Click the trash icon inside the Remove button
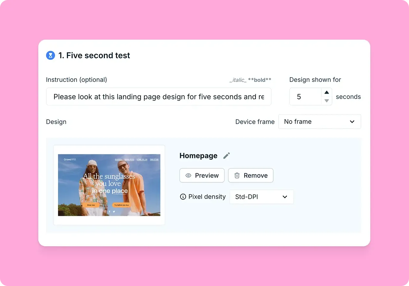The image size is (409, 286). tap(237, 175)
